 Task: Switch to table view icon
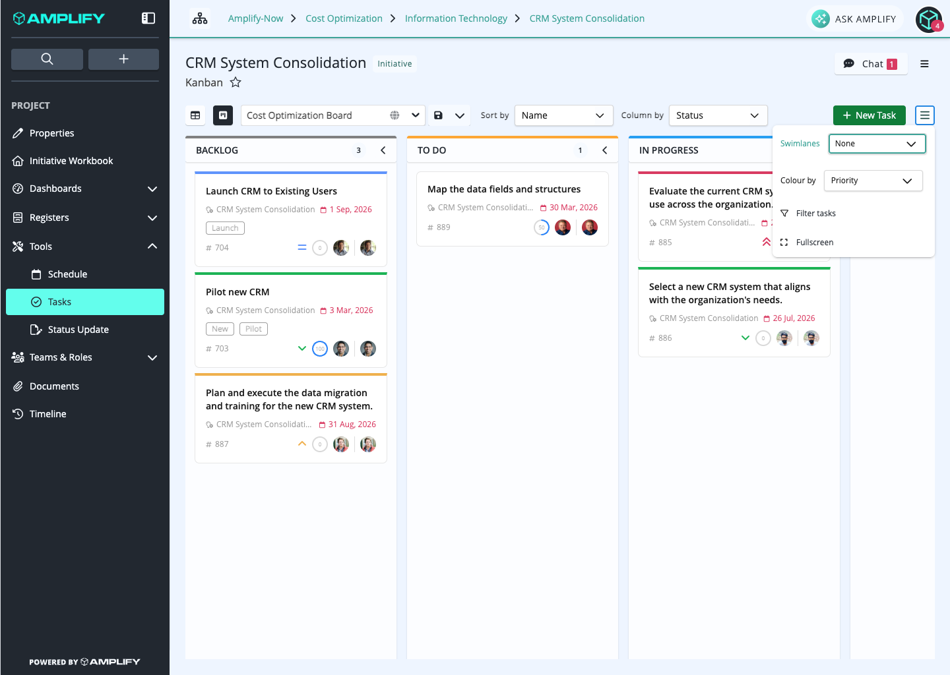(195, 115)
